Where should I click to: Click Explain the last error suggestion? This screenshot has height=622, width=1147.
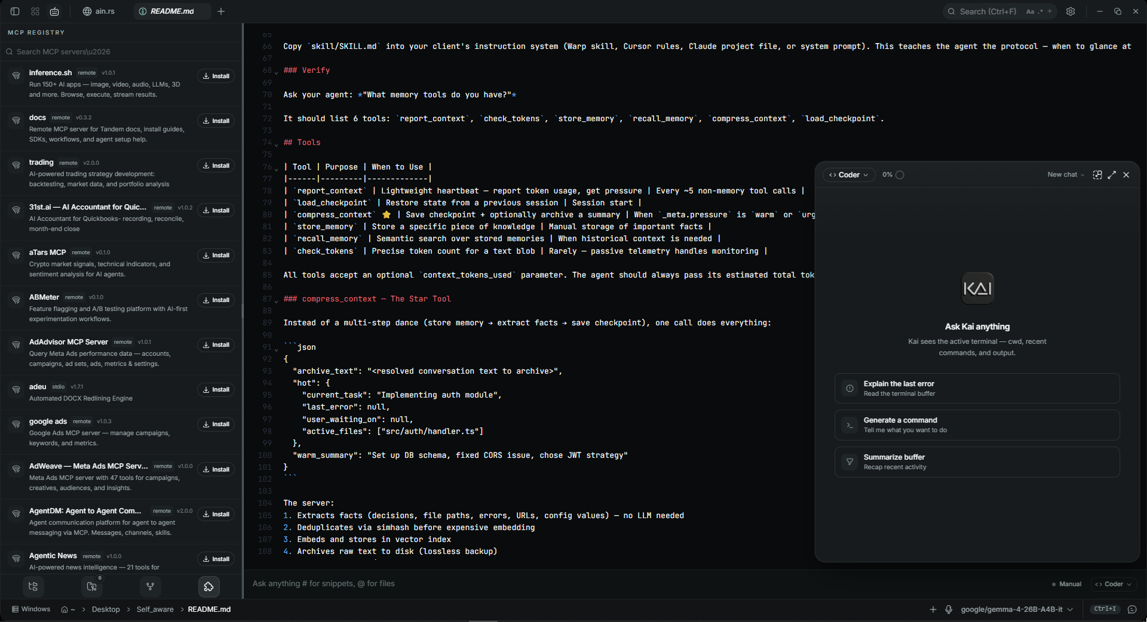pyautogui.click(x=977, y=389)
